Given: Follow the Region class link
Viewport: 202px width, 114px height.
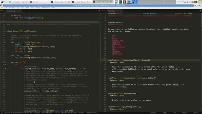Looking at the screenshot, I should tap(116, 42).
